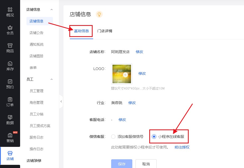The image size is (244, 168).
Task: Click the 取消 button
Action: 146,164
